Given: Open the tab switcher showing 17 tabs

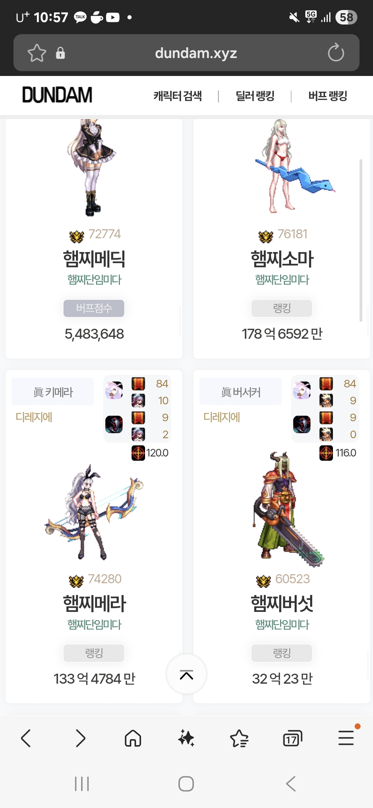Looking at the screenshot, I should click(292, 738).
